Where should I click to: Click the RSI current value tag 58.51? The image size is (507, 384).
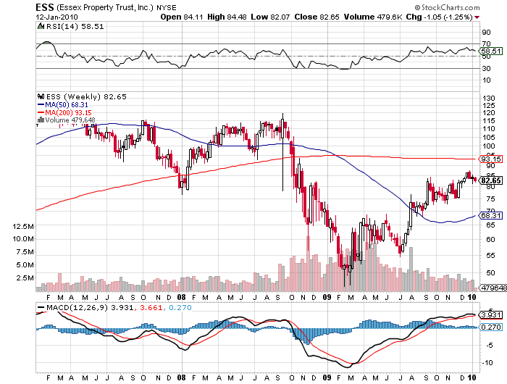coord(491,51)
